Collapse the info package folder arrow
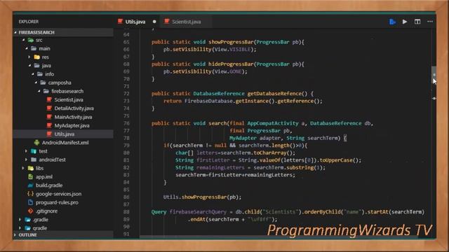 point(33,74)
